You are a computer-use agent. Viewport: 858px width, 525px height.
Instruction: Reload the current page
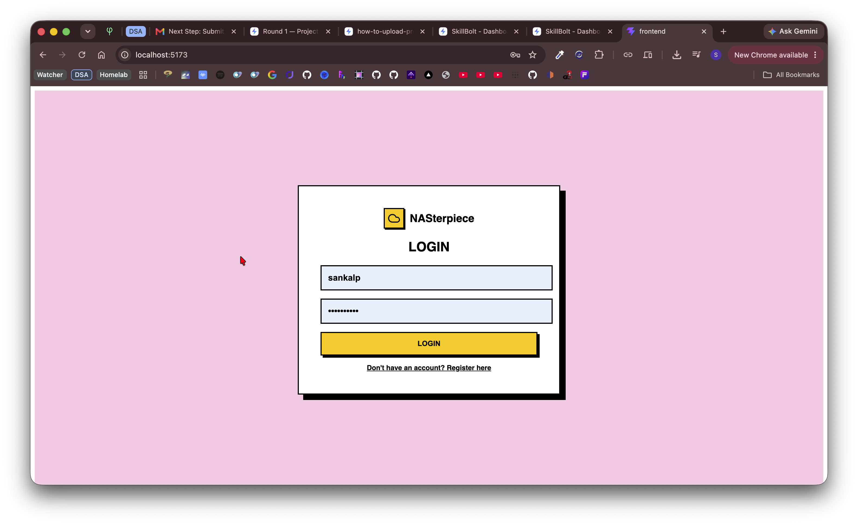[82, 55]
